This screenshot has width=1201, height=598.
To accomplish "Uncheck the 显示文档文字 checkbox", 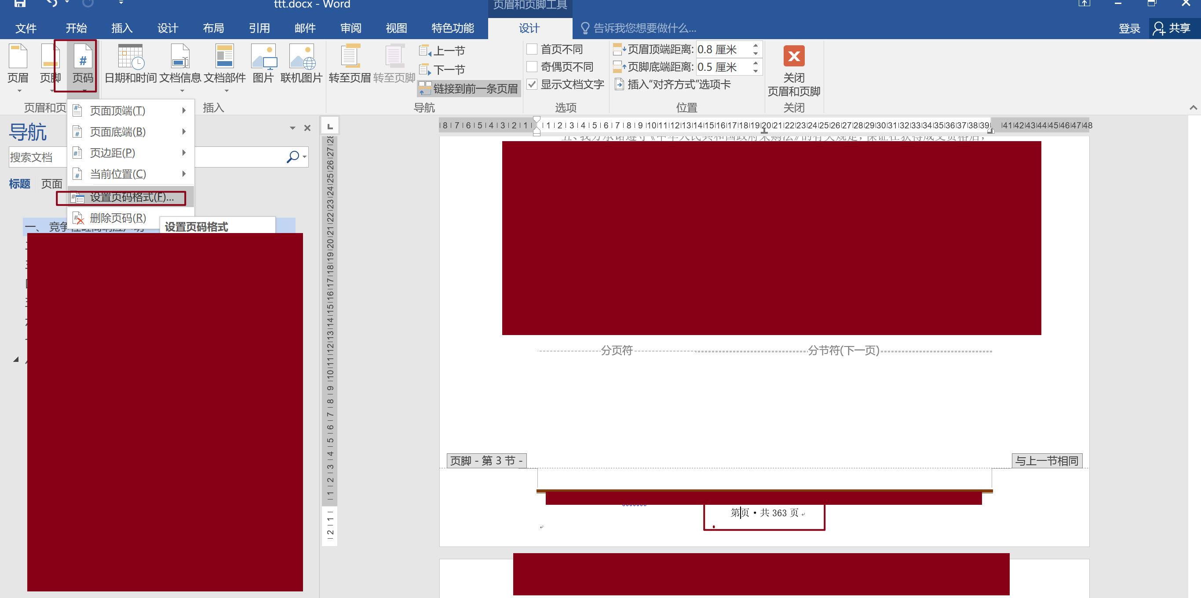I will click(532, 84).
